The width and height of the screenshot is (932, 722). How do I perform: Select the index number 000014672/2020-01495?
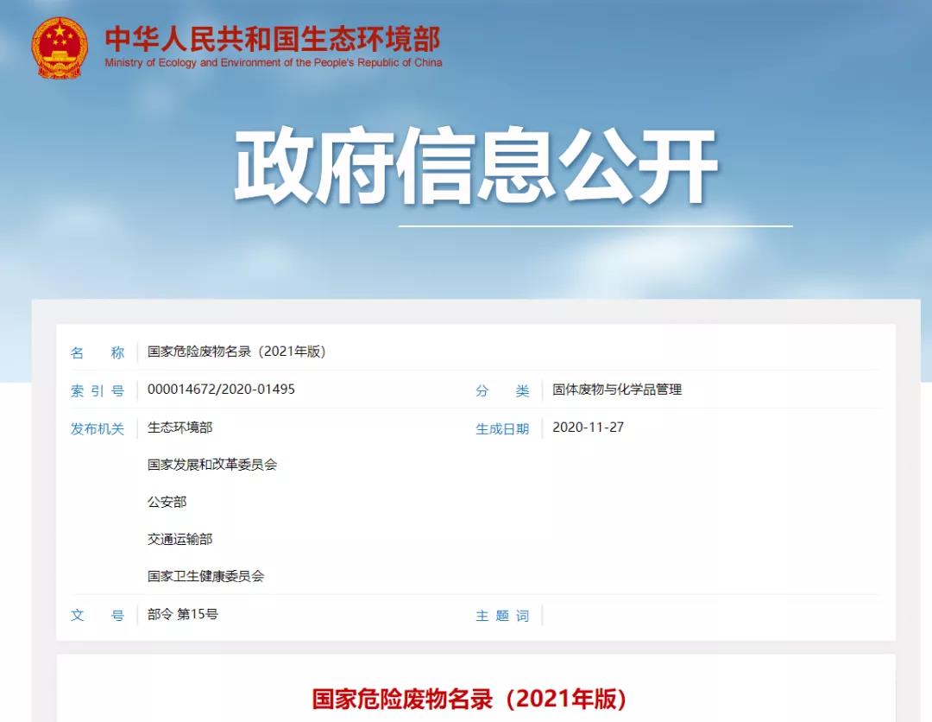pyautogui.click(x=221, y=389)
